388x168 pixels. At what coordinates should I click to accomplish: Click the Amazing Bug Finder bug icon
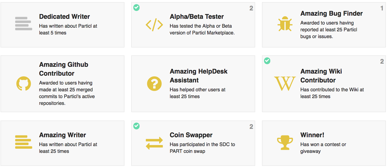(x=285, y=24)
